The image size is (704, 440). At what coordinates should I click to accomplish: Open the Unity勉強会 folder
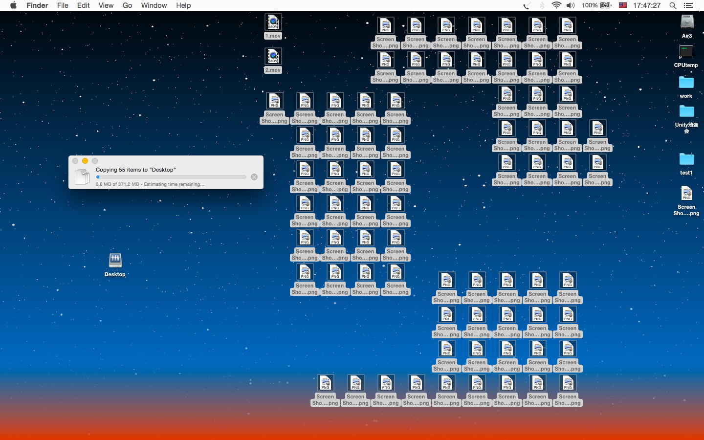click(x=686, y=112)
